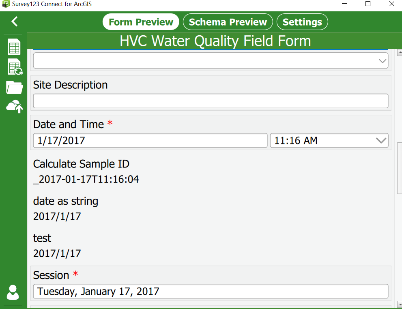Click the scrollbar up arrow
Viewport: 402px width, 309px height.
(x=400, y=52)
